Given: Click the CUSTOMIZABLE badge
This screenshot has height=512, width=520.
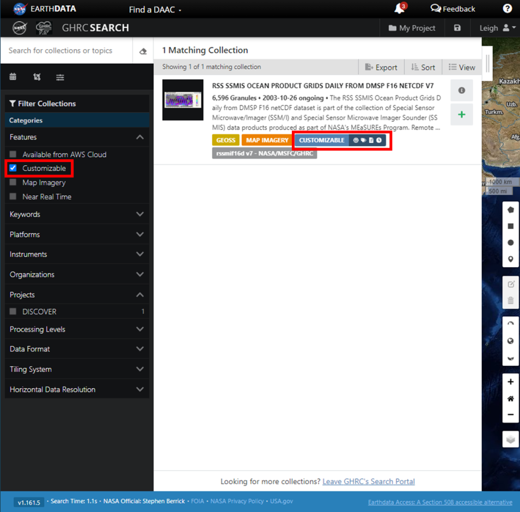Looking at the screenshot, I should tap(340, 140).
